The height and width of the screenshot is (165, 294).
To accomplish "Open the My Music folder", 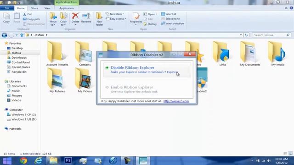I will (x=277, y=54).
